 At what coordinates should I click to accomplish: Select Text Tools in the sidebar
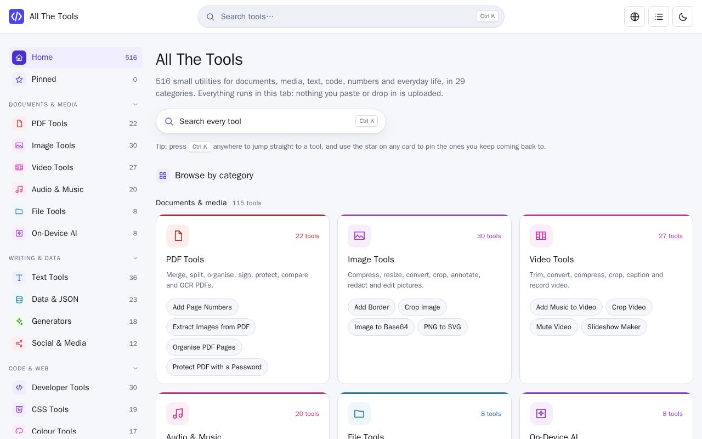(76, 277)
